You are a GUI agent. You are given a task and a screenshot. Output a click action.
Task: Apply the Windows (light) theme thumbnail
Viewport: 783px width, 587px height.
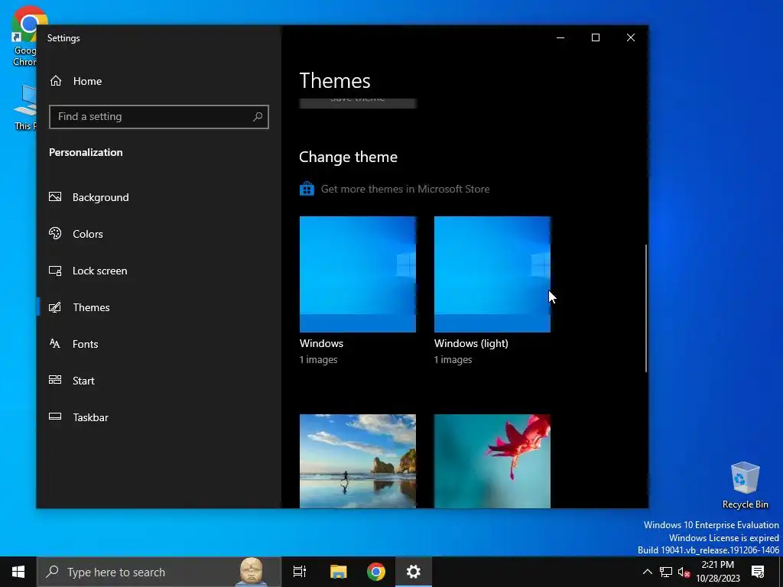click(x=492, y=274)
